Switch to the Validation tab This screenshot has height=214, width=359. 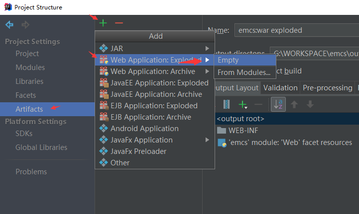280,88
